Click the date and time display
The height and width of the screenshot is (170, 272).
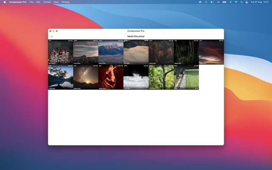coord(259,2)
